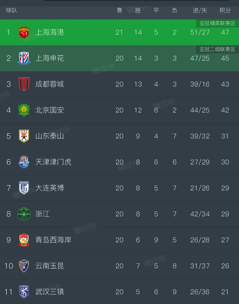Select the Yunnan Yukun (云南玉昆) shield icon

[x=24, y=266]
